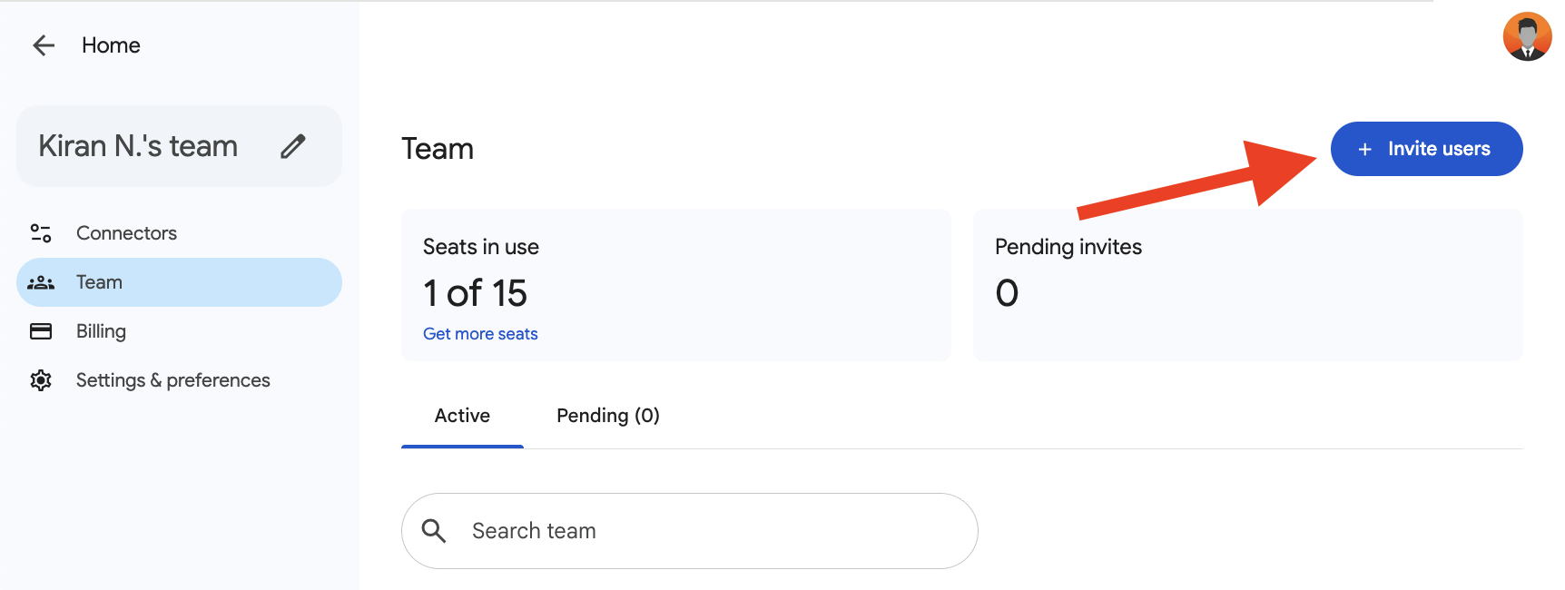Screen dimensions: 1565x590
Task: Open Connectors from the sidebar
Action: [126, 233]
